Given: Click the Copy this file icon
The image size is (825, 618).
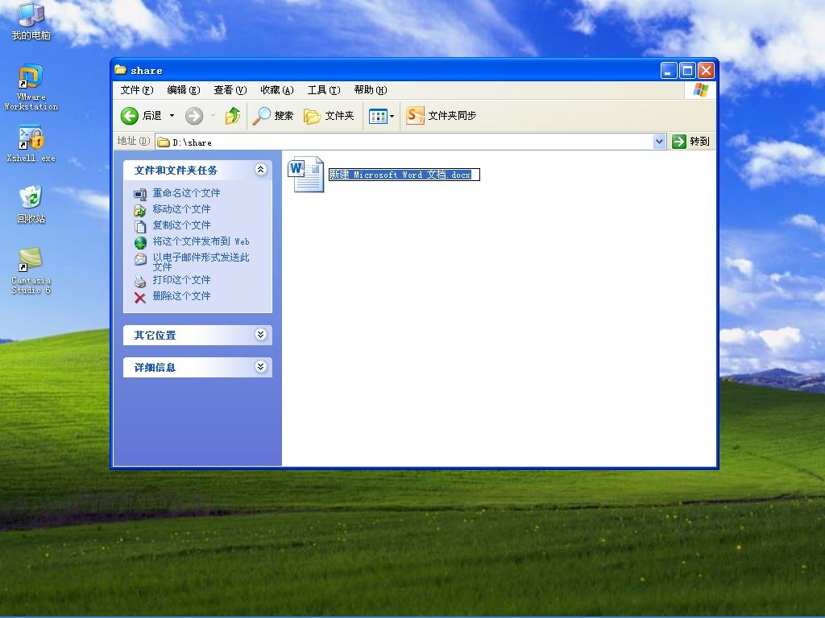Looking at the screenshot, I should pos(140,226).
